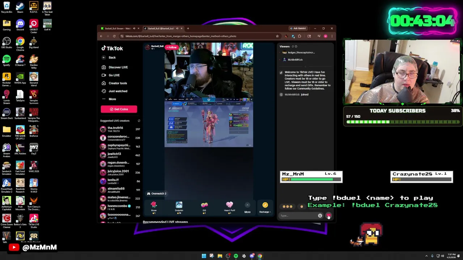
Task: Open Spotify from the taskbar
Action: (x=236, y=256)
